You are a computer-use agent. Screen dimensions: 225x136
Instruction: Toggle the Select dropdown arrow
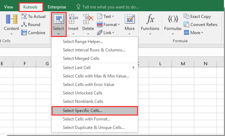click(x=58, y=34)
